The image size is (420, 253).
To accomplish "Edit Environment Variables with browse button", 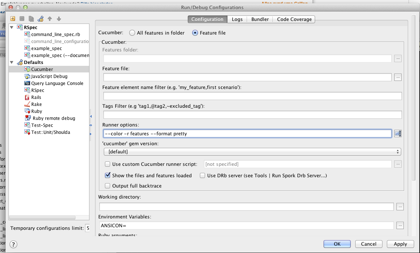I will pos(400,225).
